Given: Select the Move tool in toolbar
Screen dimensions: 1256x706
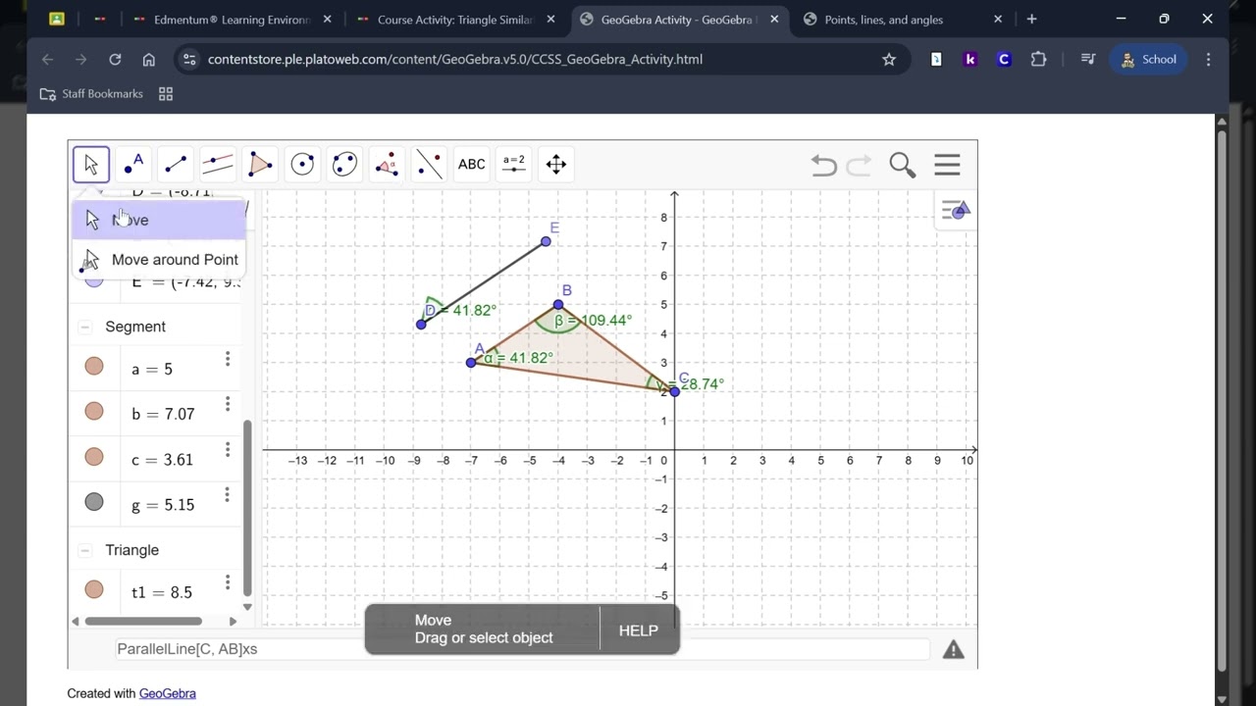Looking at the screenshot, I should click(91, 165).
